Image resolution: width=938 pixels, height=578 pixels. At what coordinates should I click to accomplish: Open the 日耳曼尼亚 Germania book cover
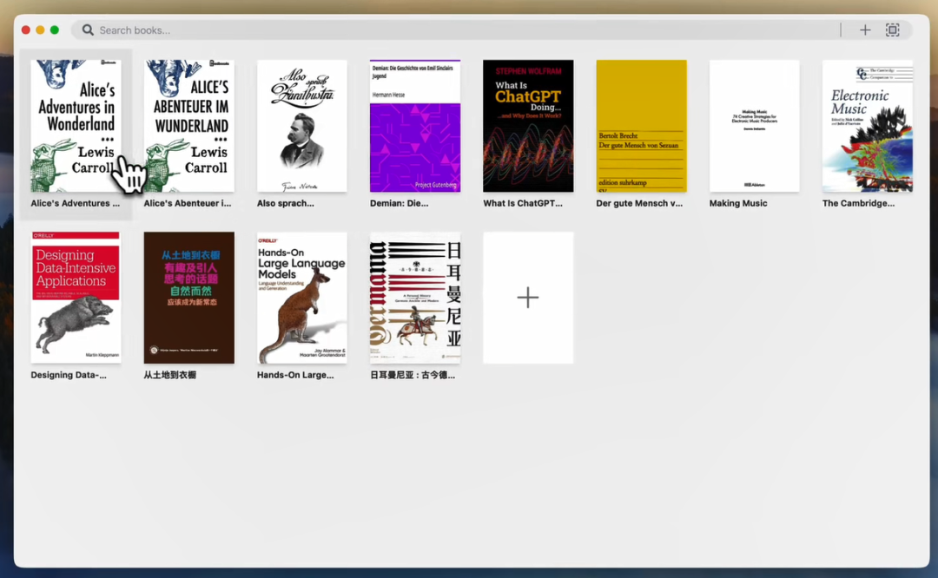click(415, 298)
